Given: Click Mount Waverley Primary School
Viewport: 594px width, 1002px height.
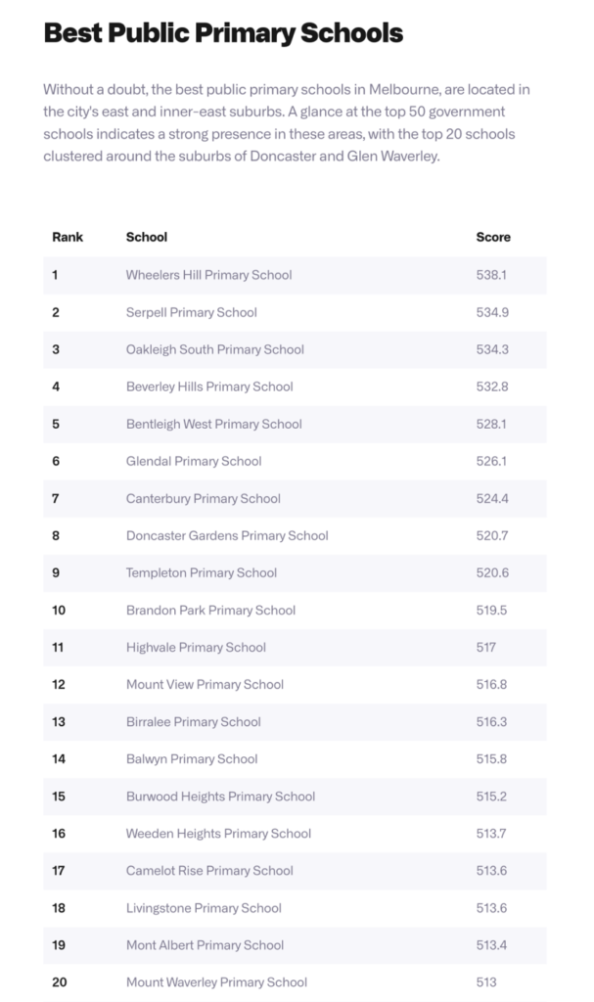Looking at the screenshot, I should [216, 981].
